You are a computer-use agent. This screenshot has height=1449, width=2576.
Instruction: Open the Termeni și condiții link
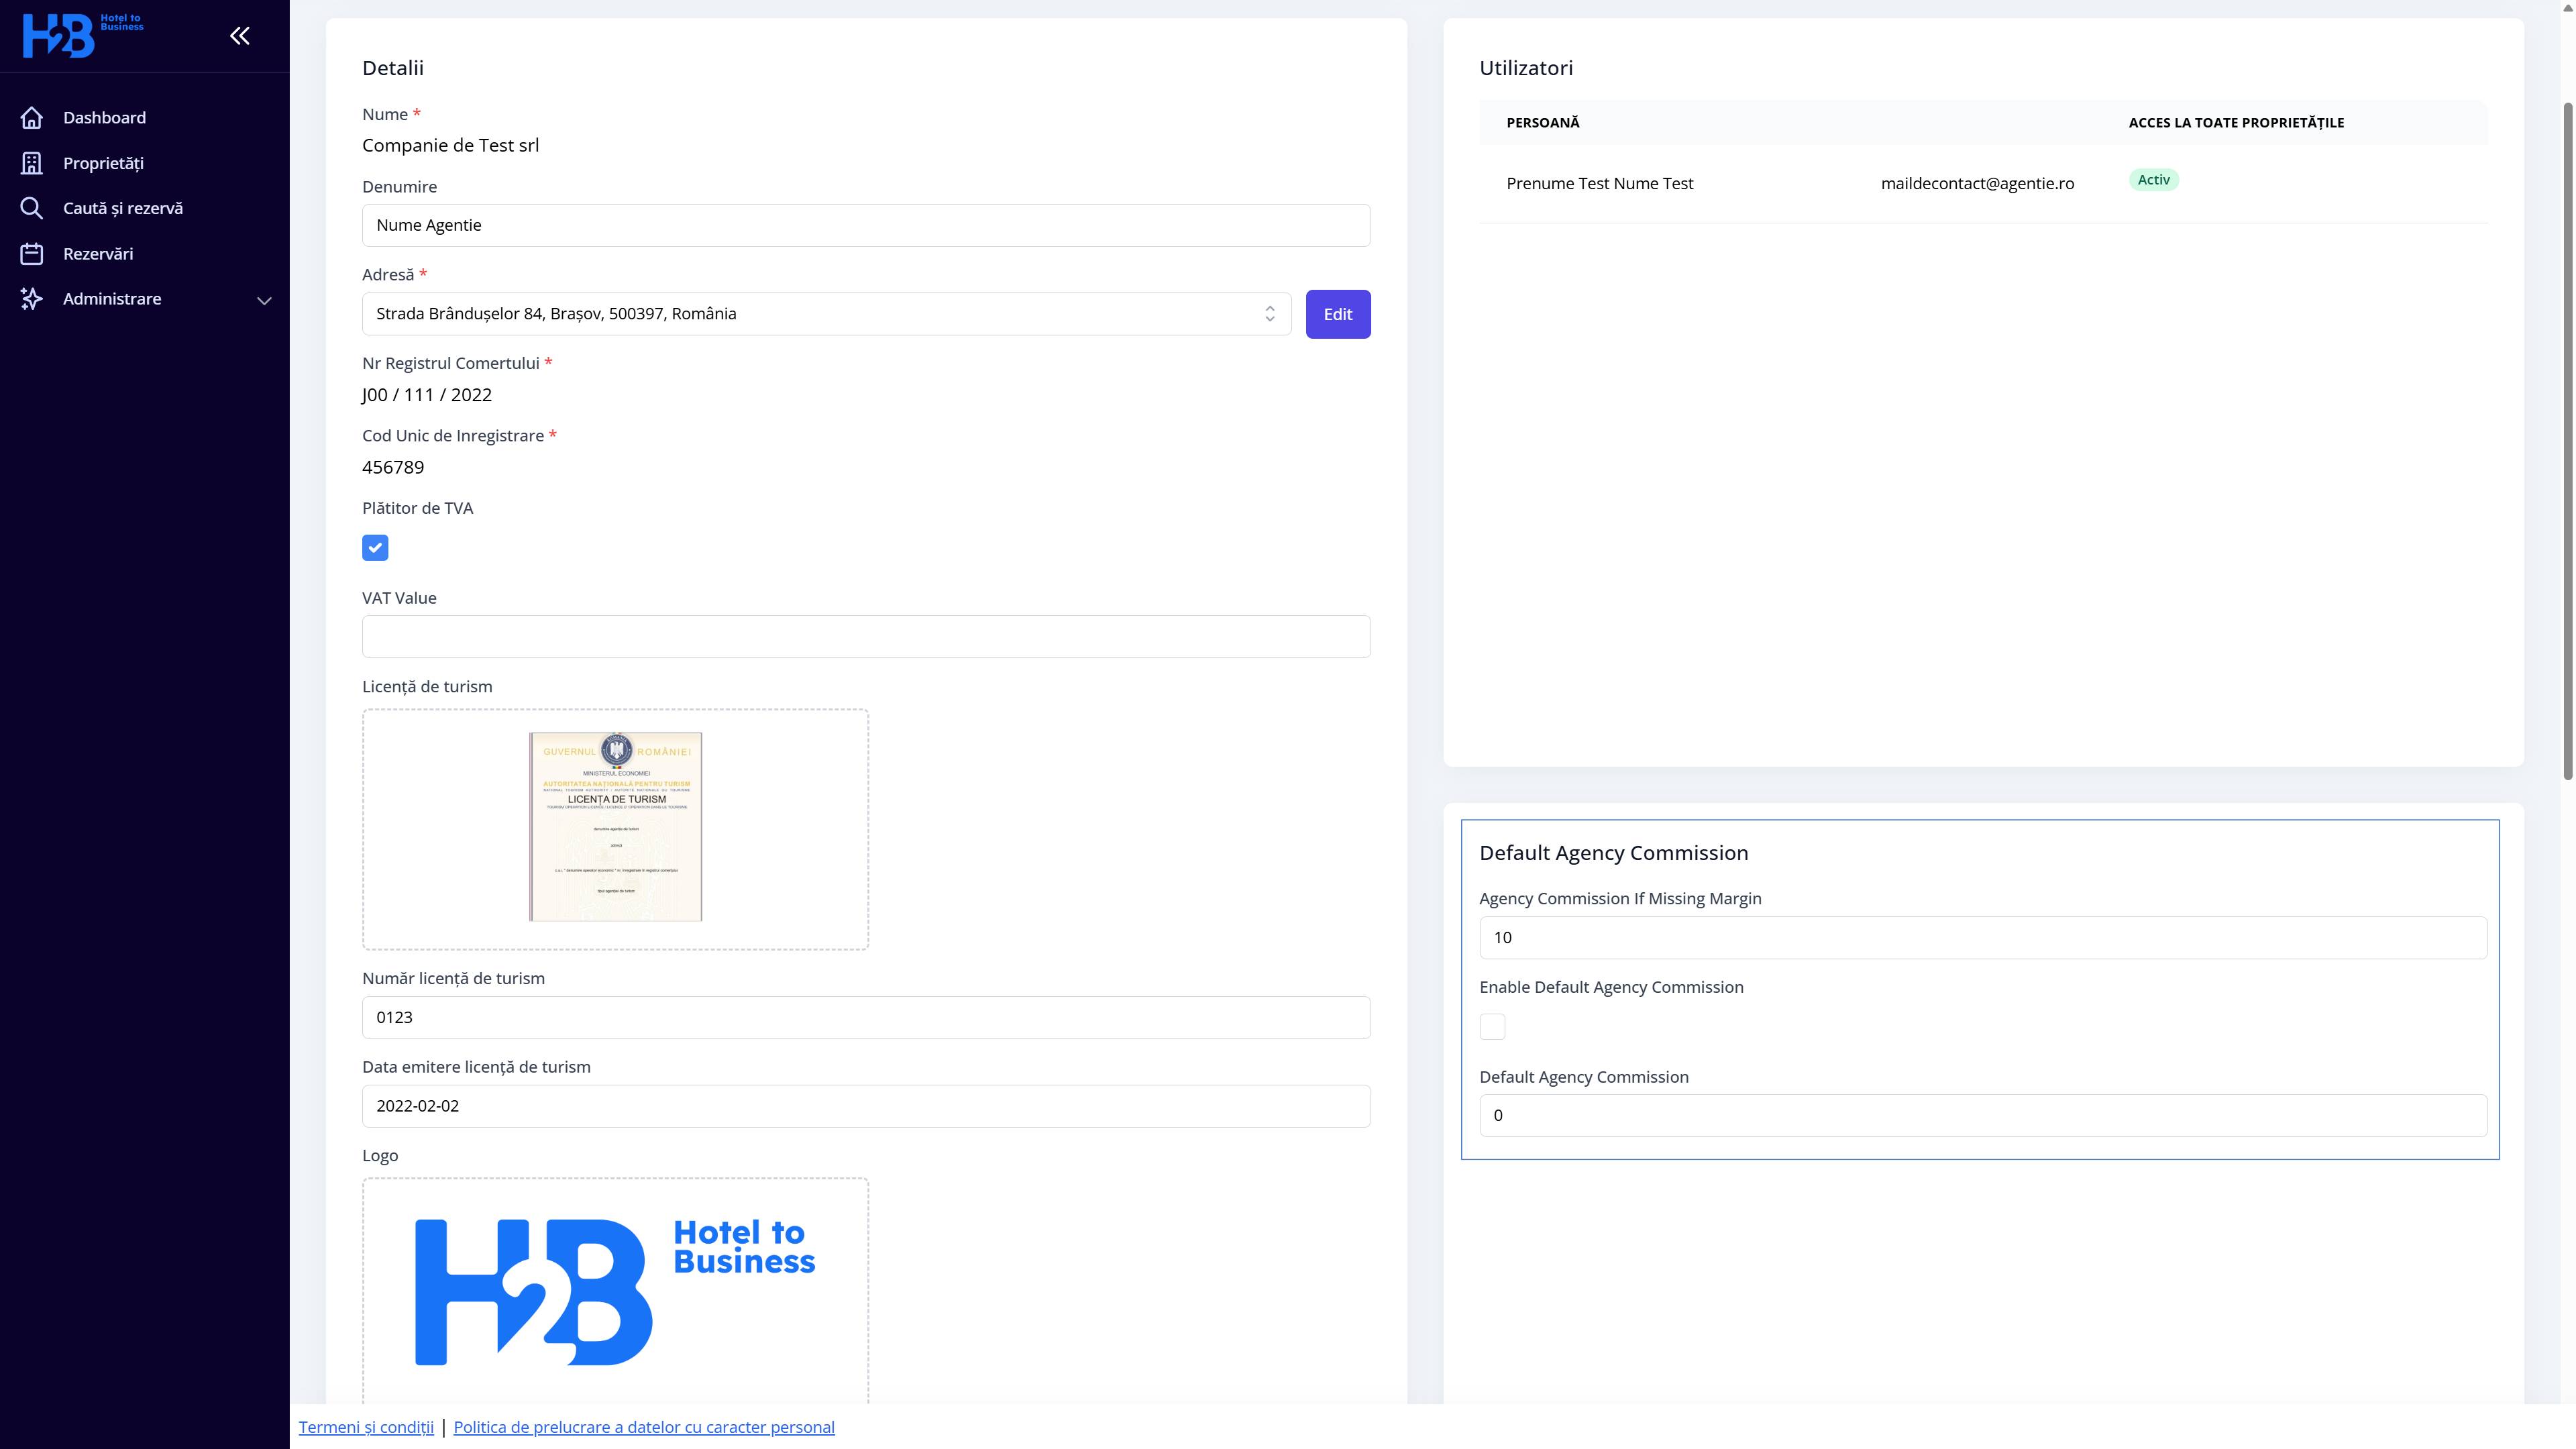[366, 1427]
